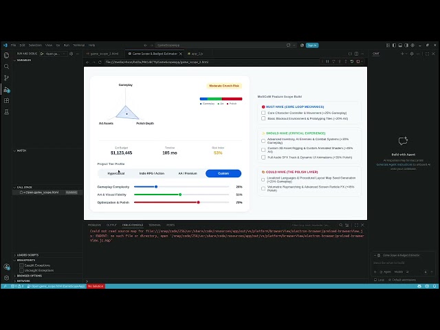Click the No Solution status bar item
440x330 pixels.
96,286
